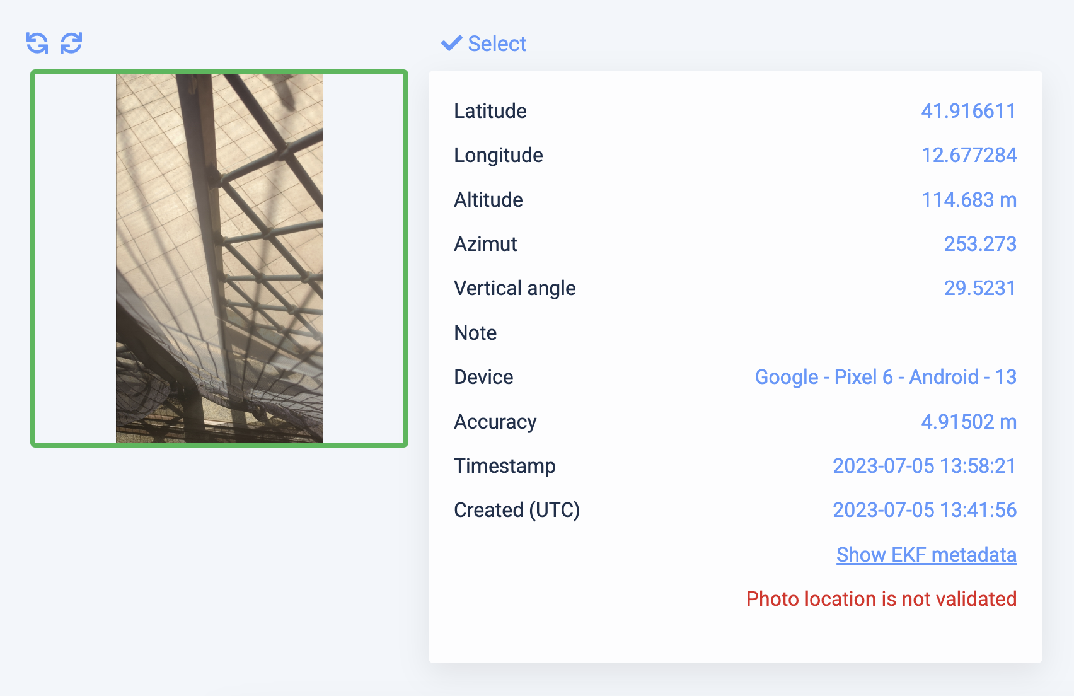Click the Select checkmark icon

[x=451, y=43]
